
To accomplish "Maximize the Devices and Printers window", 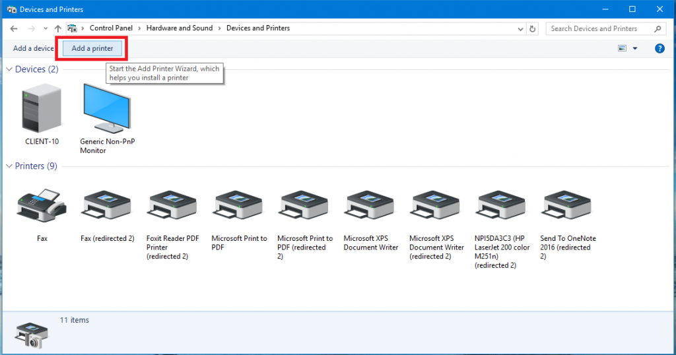I will (x=632, y=9).
